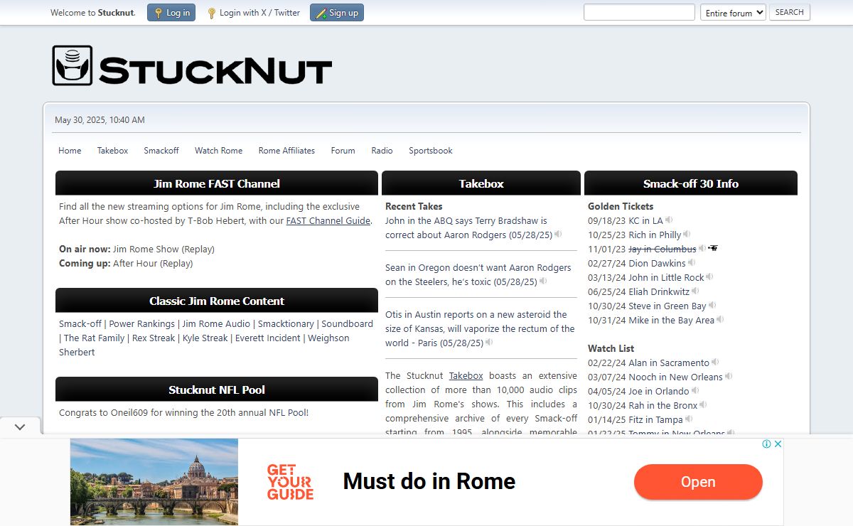Image resolution: width=853 pixels, height=526 pixels.
Task: Click the Rome photo in the advertisement
Action: (154, 482)
